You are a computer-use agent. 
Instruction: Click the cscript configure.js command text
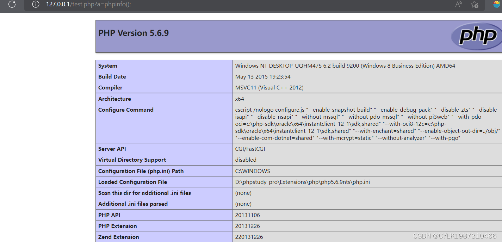pos(367,124)
